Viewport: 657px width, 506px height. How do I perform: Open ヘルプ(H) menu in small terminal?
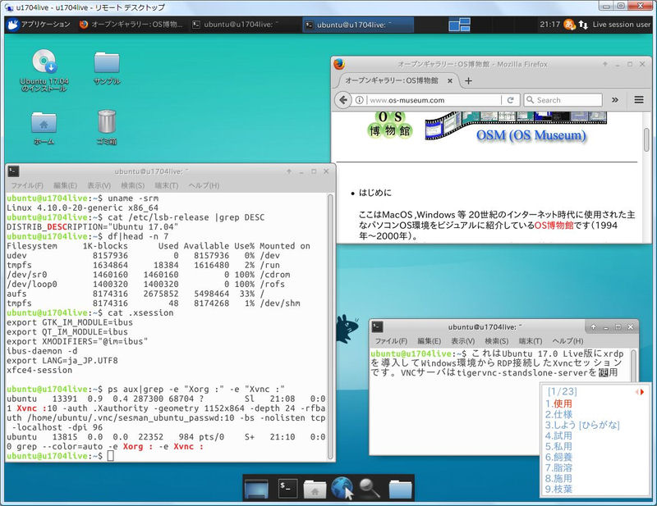click(x=567, y=341)
